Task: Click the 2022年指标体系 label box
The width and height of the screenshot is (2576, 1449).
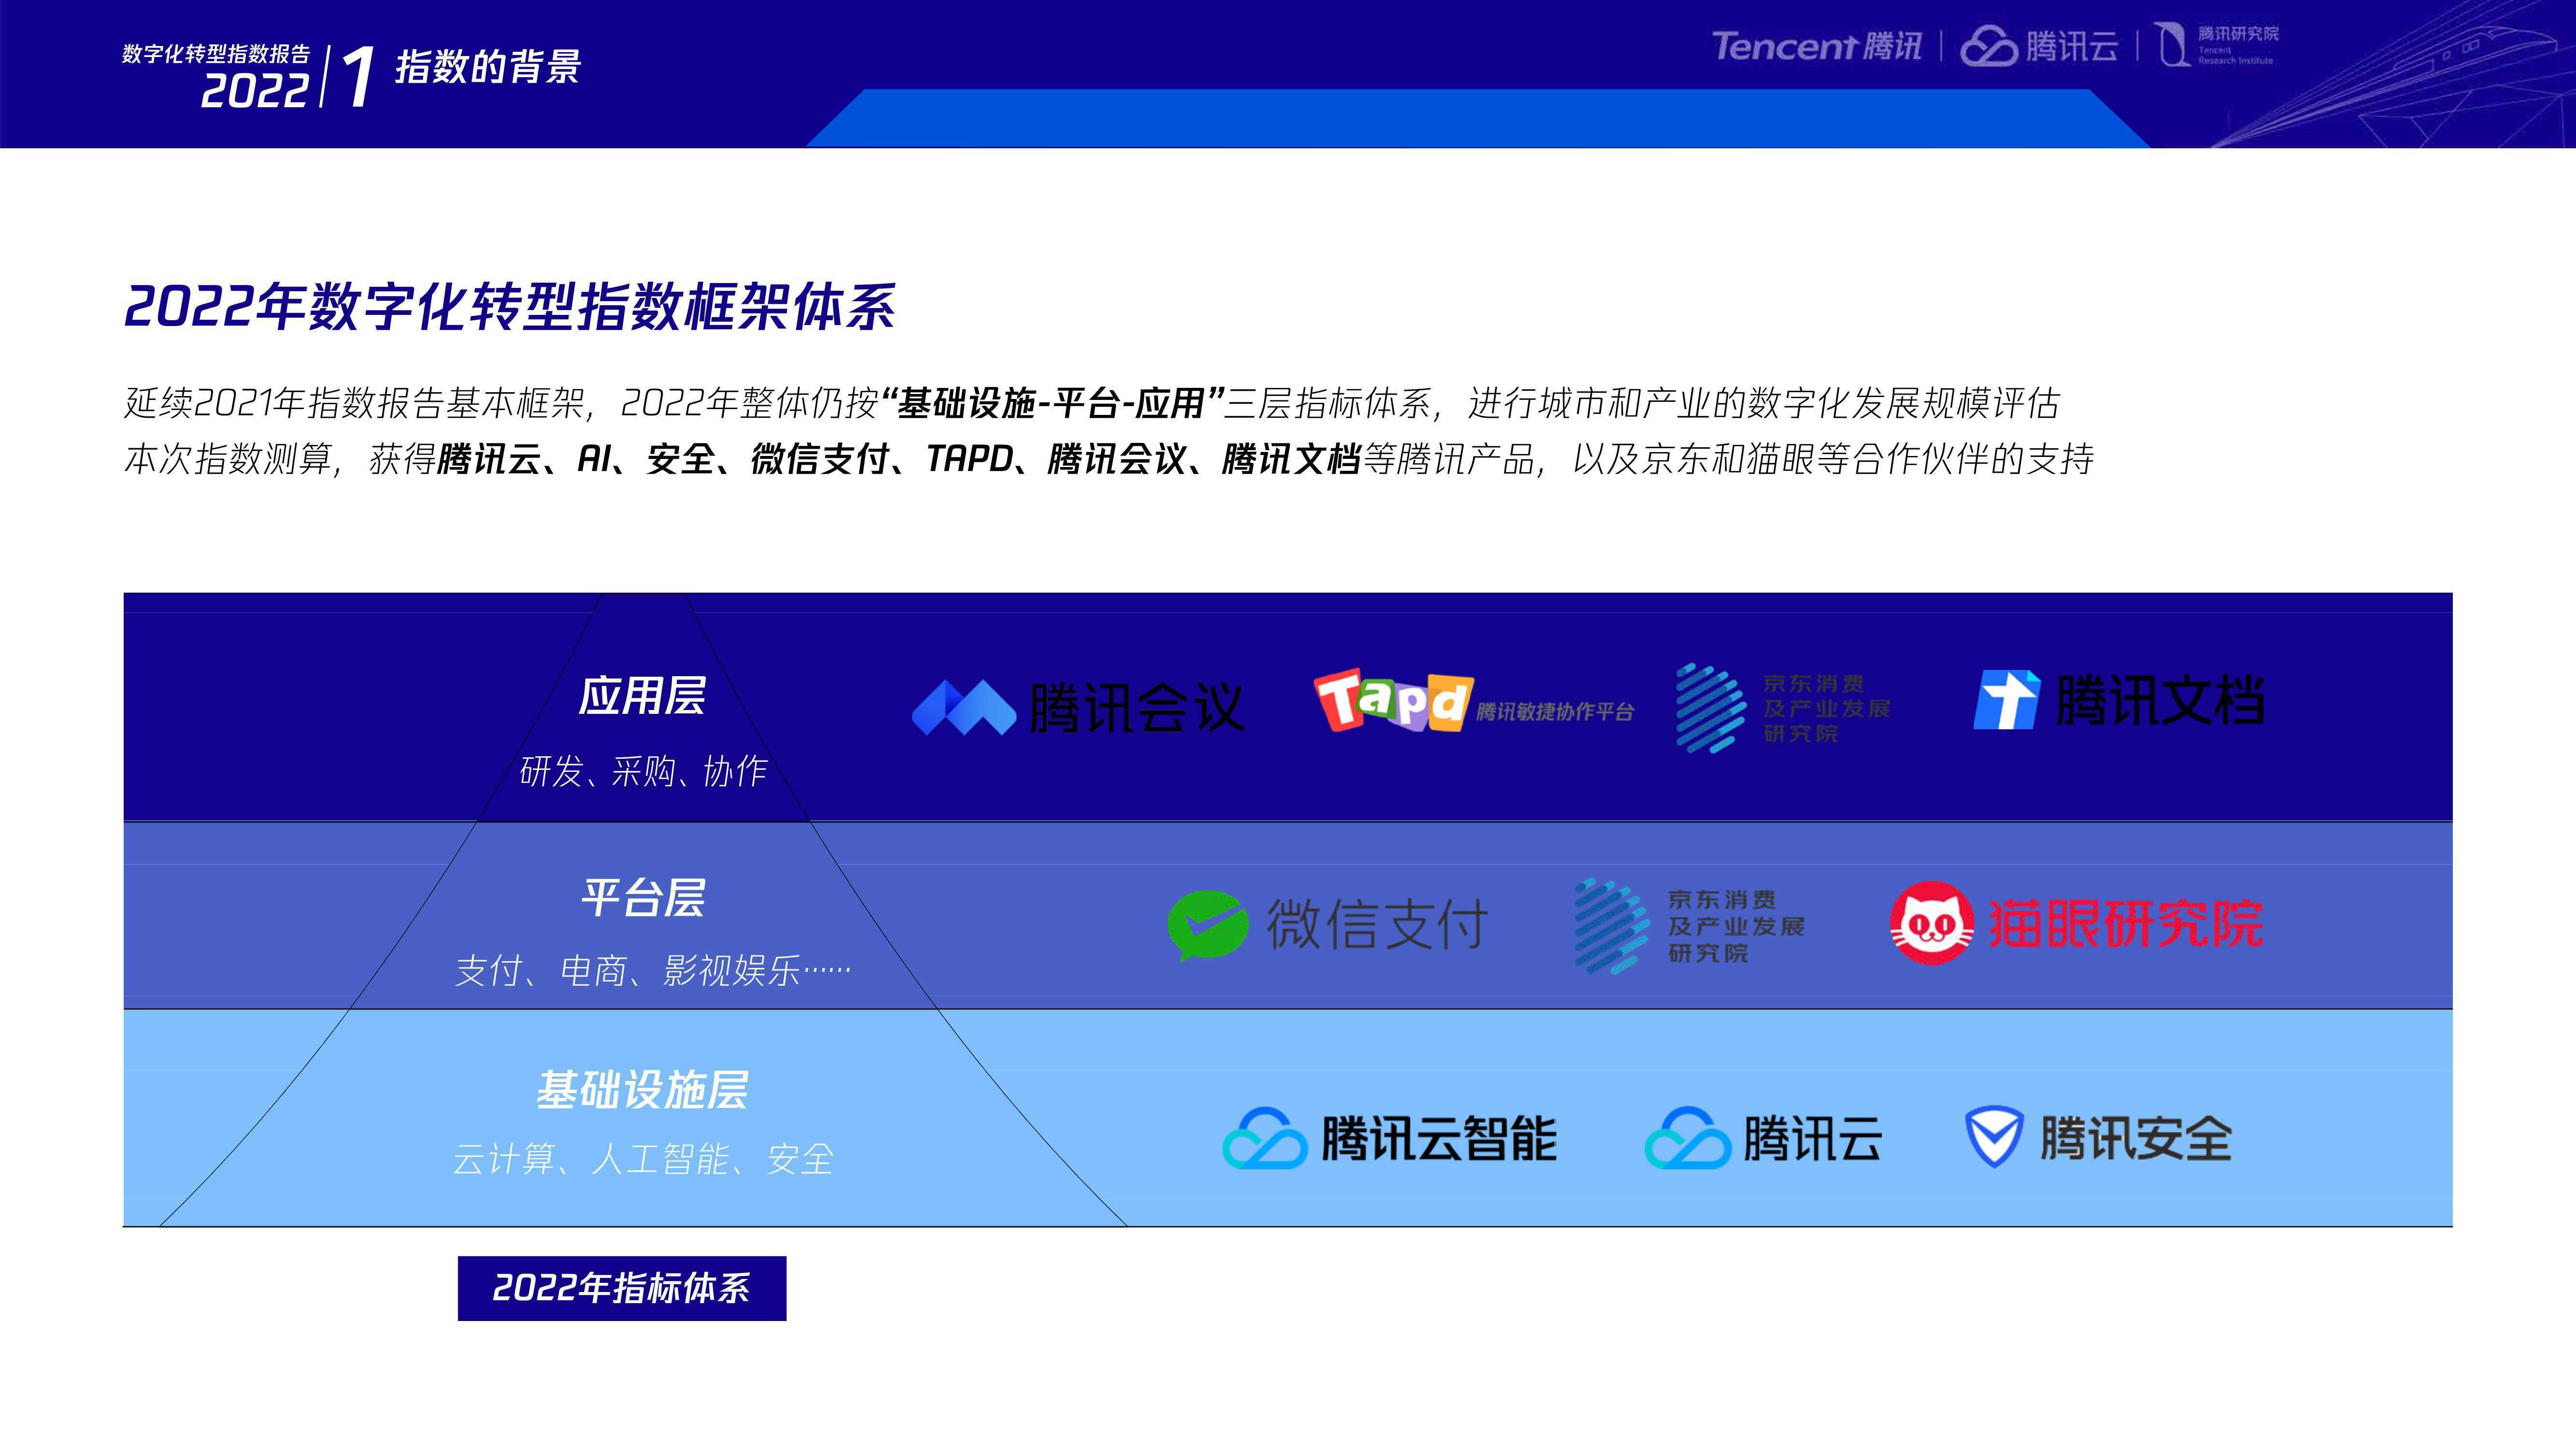Action: [622, 1288]
